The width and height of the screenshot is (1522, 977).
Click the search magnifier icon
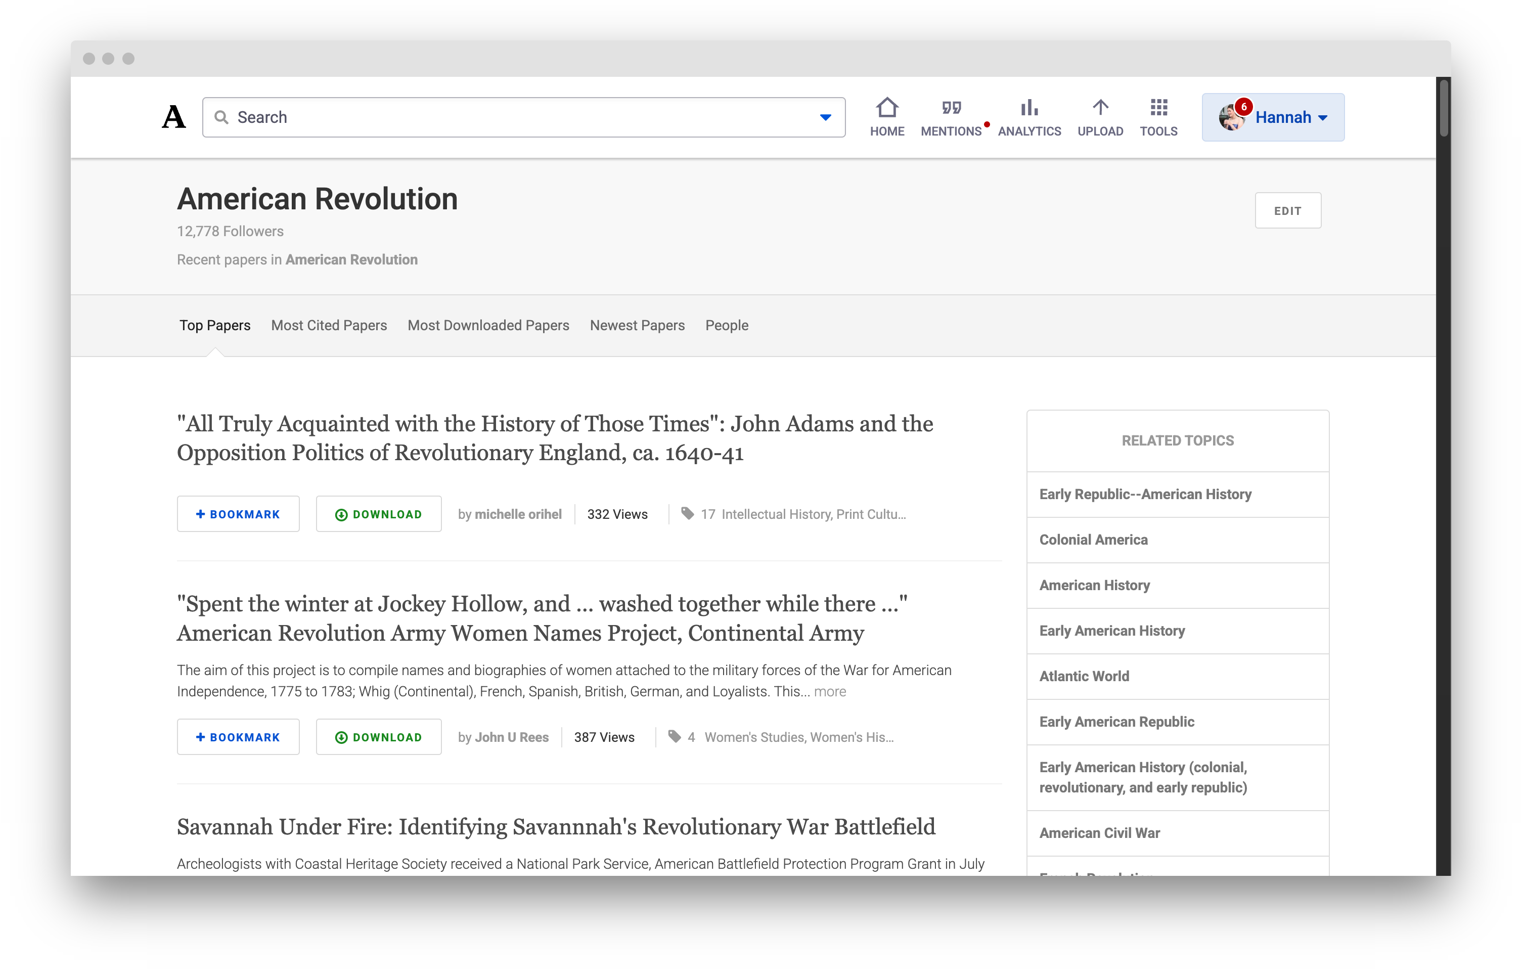[x=220, y=117]
